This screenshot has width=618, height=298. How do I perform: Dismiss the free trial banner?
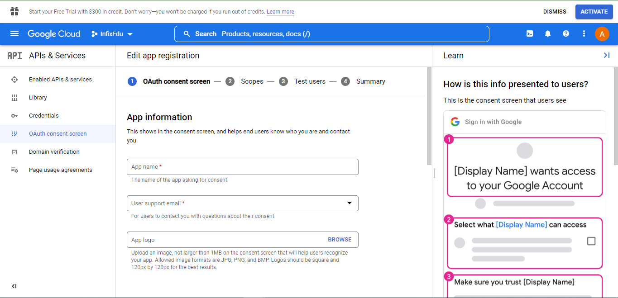click(555, 12)
